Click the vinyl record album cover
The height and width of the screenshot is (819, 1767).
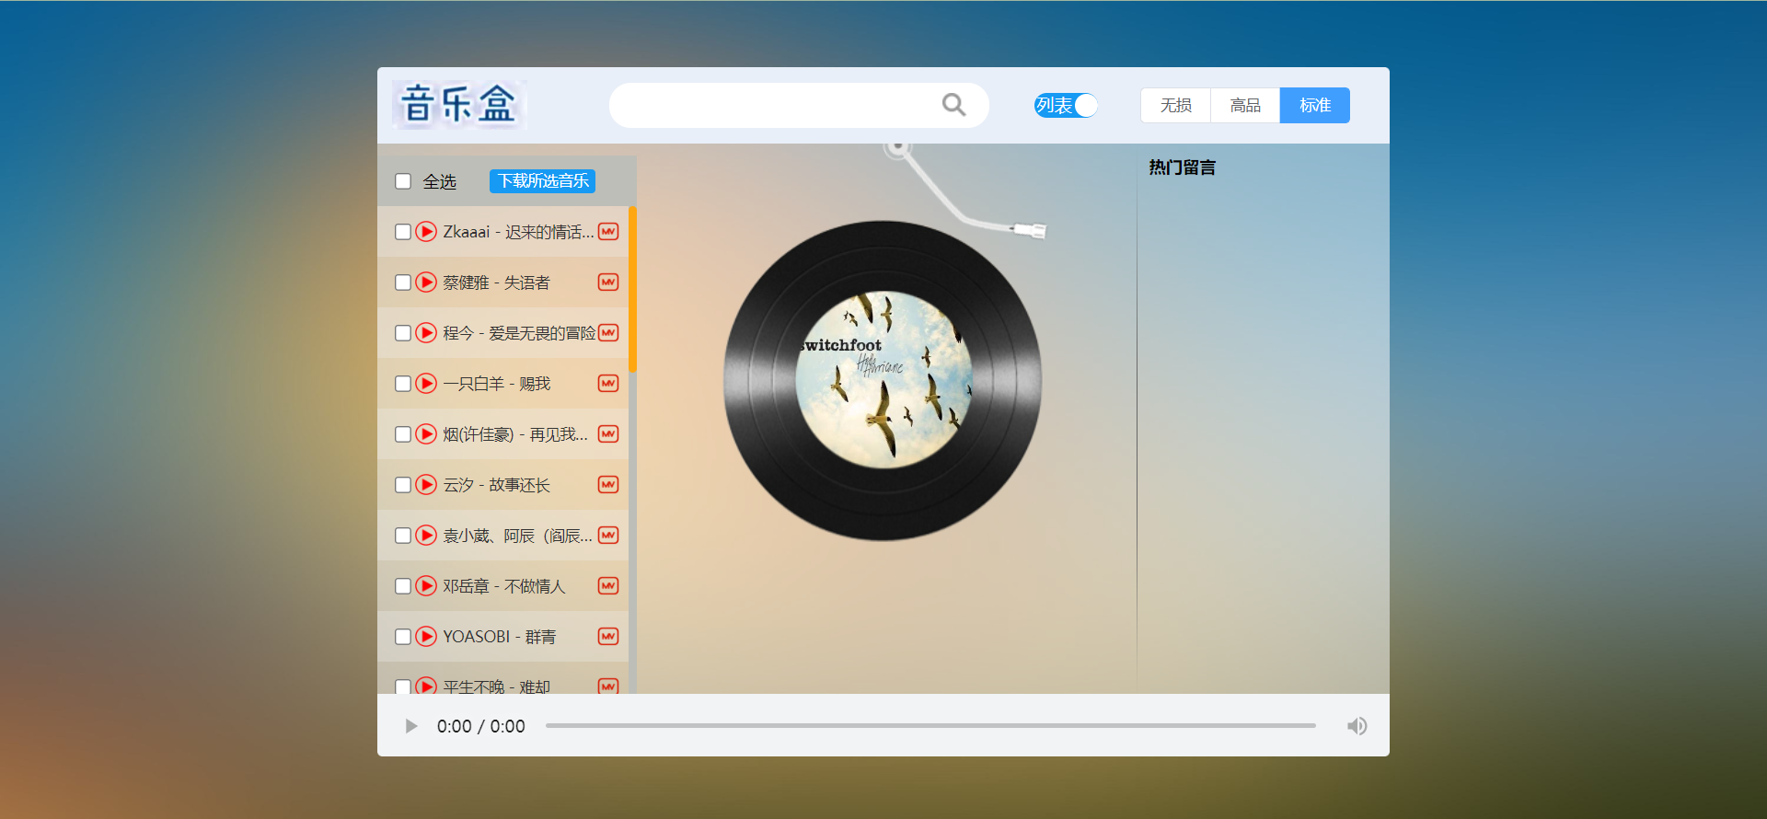pos(883,380)
